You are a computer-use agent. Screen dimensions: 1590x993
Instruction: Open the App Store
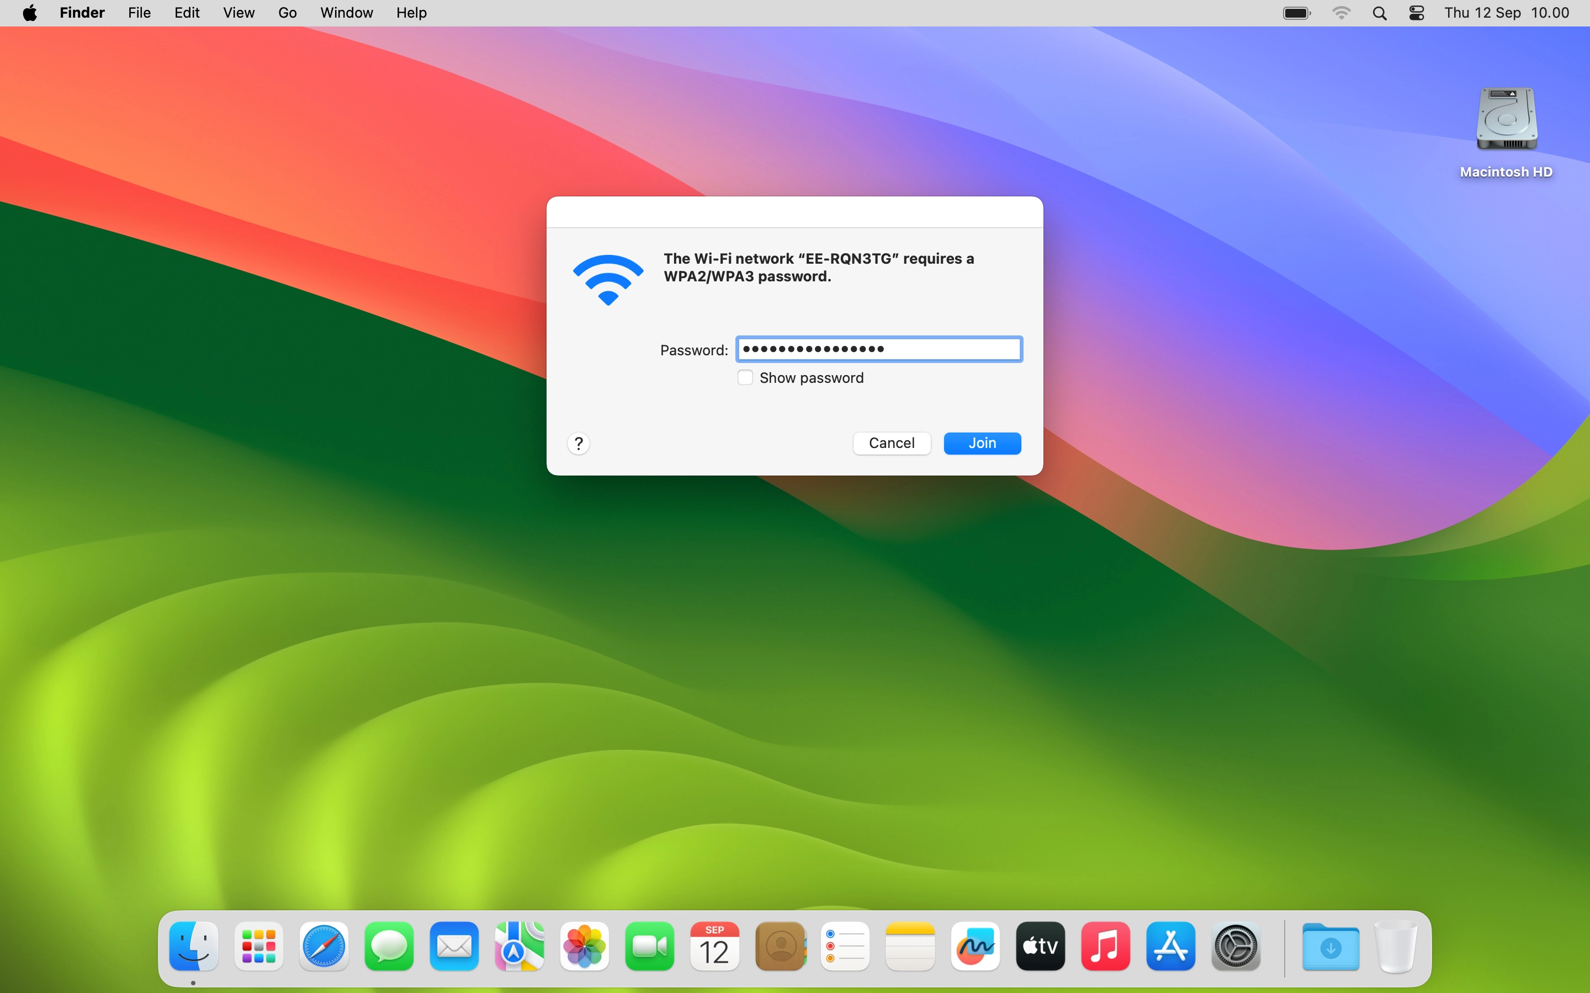point(1170,946)
